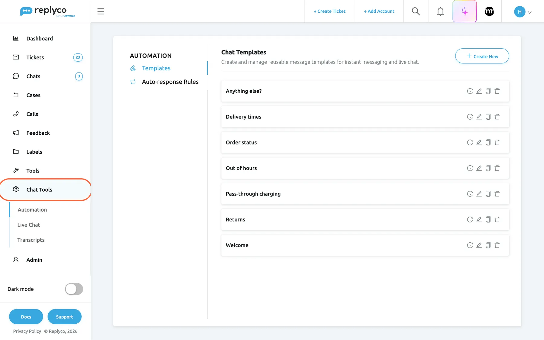Collapse sidebar with hamburger menu
This screenshot has width=544, height=340.
coord(101,11)
